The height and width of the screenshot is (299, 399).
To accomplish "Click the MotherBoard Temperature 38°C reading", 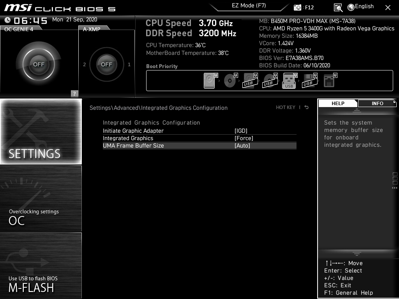I will (x=187, y=53).
